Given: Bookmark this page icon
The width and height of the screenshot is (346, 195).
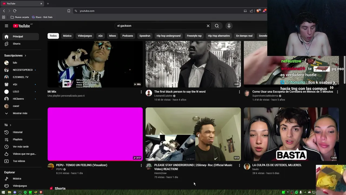Looking at the screenshot, I should click(69, 11).
